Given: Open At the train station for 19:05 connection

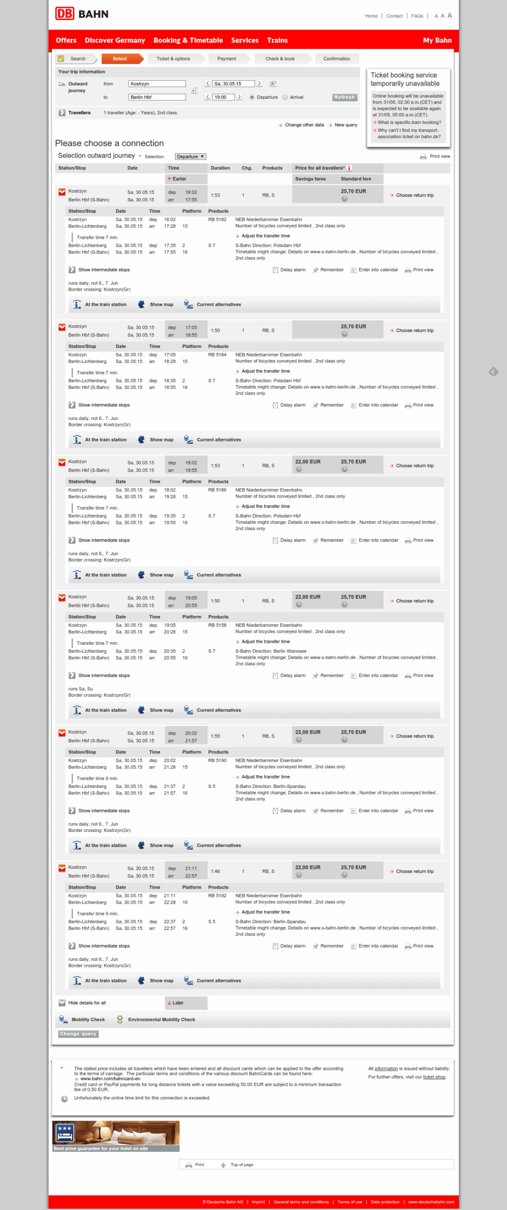Looking at the screenshot, I should click(x=100, y=710).
